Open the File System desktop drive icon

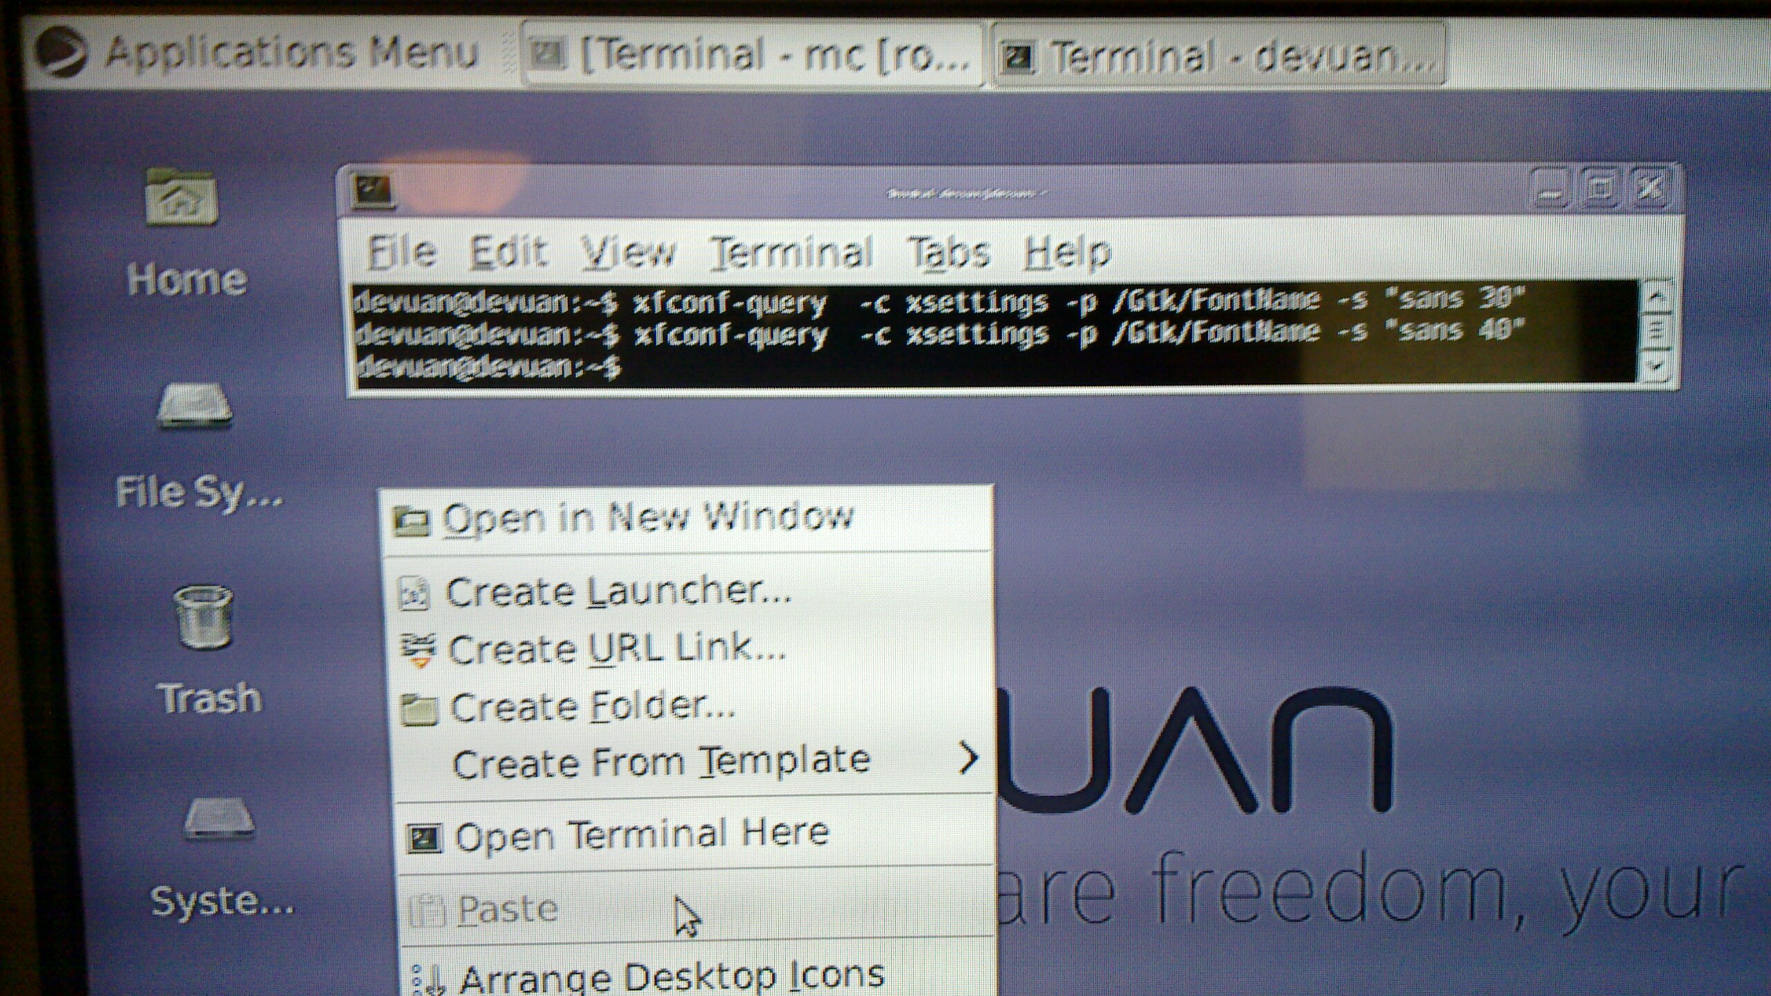(194, 406)
